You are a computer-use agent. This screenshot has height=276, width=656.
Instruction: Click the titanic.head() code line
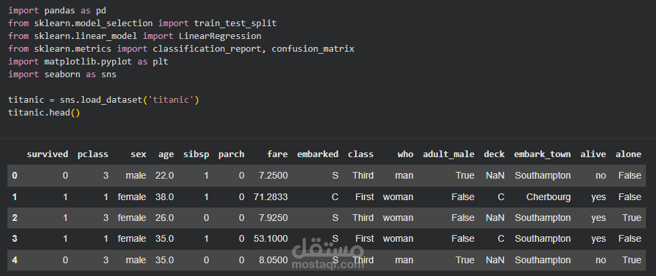pos(44,113)
